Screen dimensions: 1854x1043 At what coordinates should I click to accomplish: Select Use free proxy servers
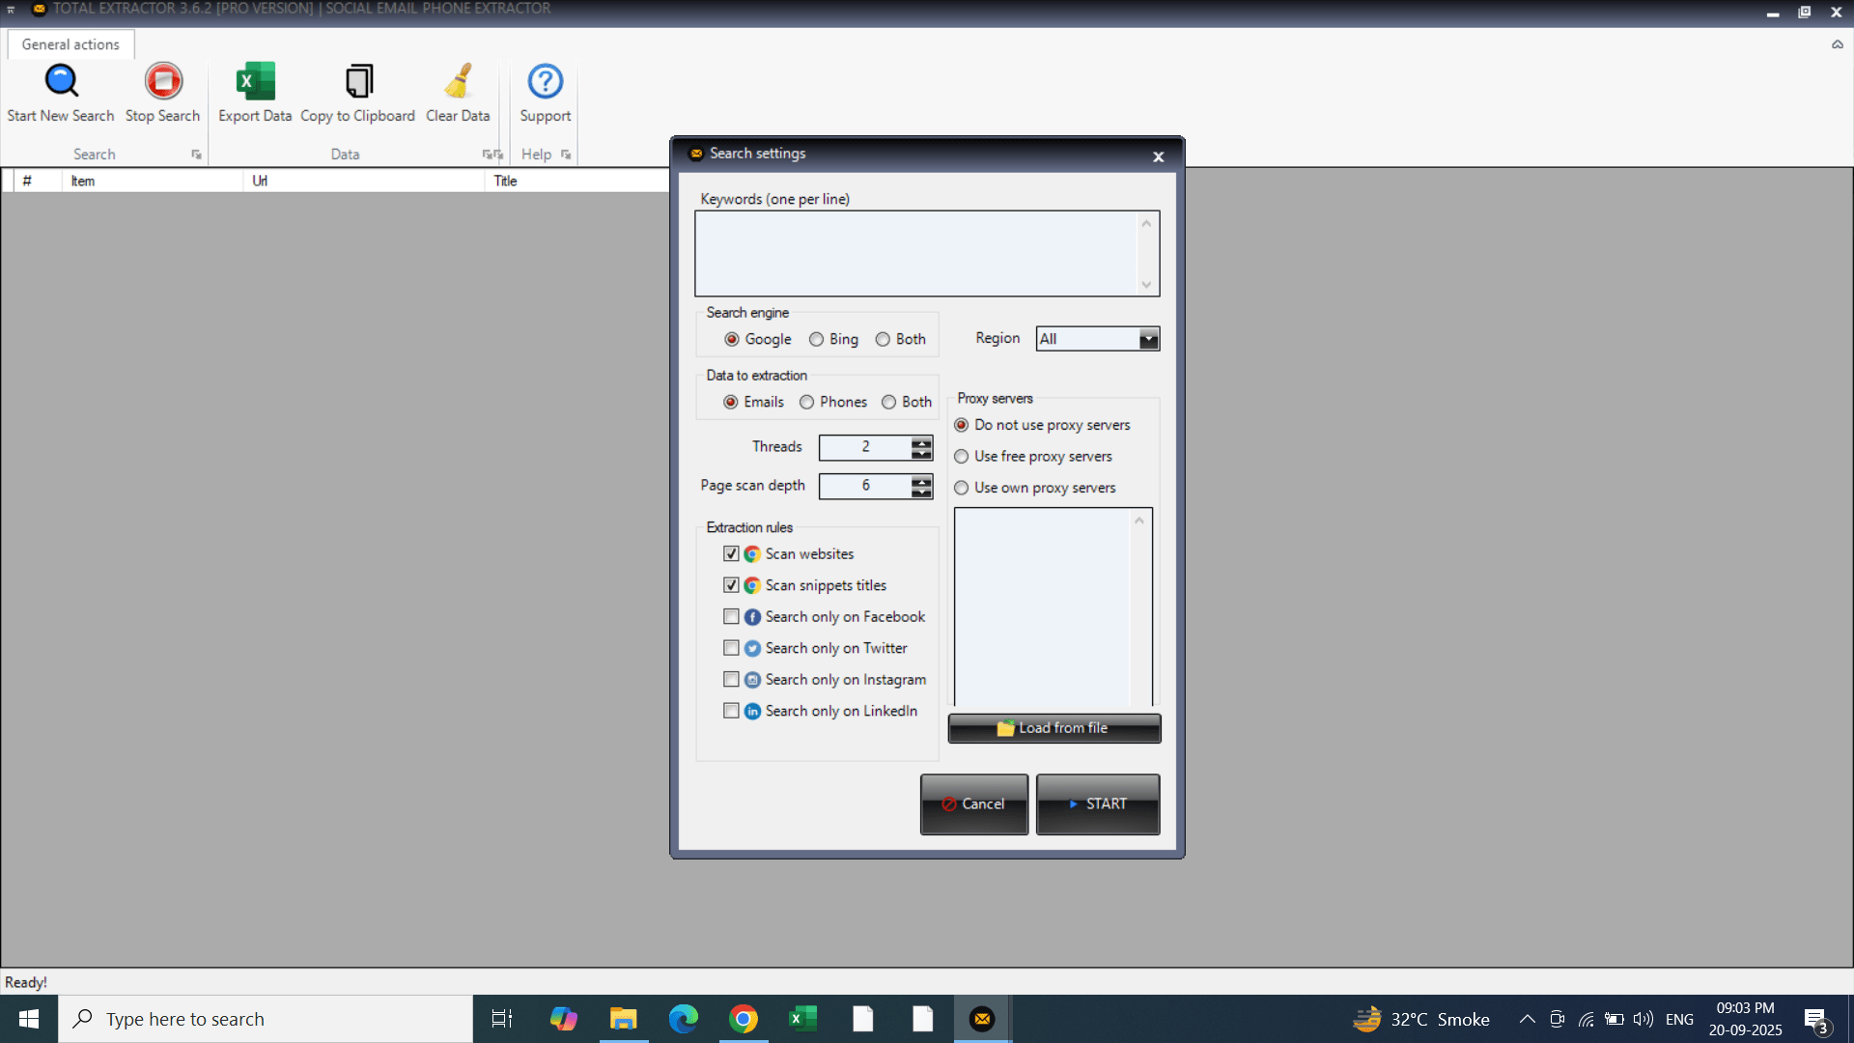[x=962, y=456]
